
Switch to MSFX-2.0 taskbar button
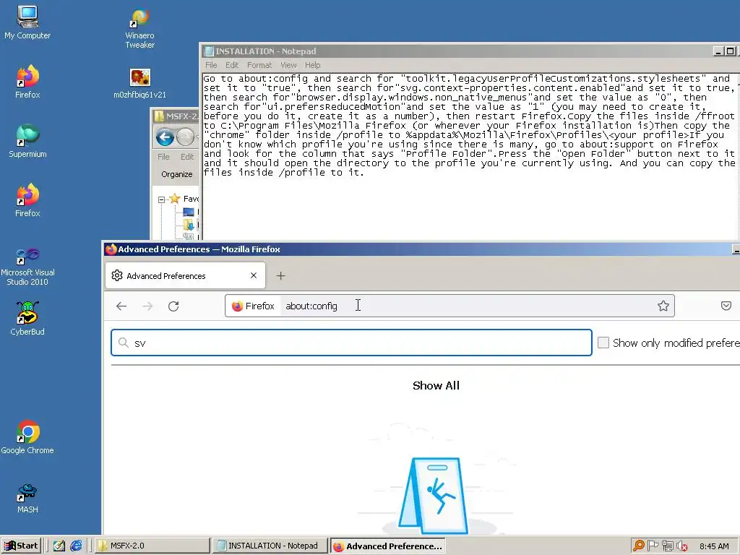(152, 546)
